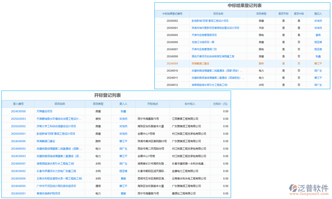This screenshot has width=332, height=199.
Task: Click registrant 张鑫 in row 20240008
Action: (318, 56)
